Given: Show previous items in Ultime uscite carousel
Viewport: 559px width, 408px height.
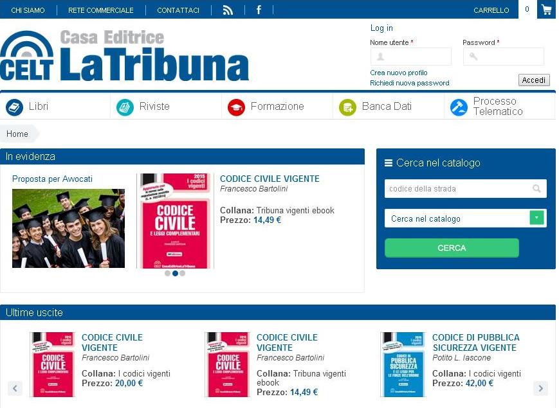Looking at the screenshot, I should tap(15, 388).
